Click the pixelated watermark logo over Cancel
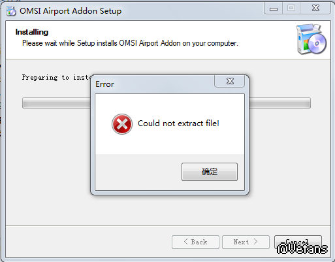The height and width of the screenshot is (262, 335). [x=302, y=249]
